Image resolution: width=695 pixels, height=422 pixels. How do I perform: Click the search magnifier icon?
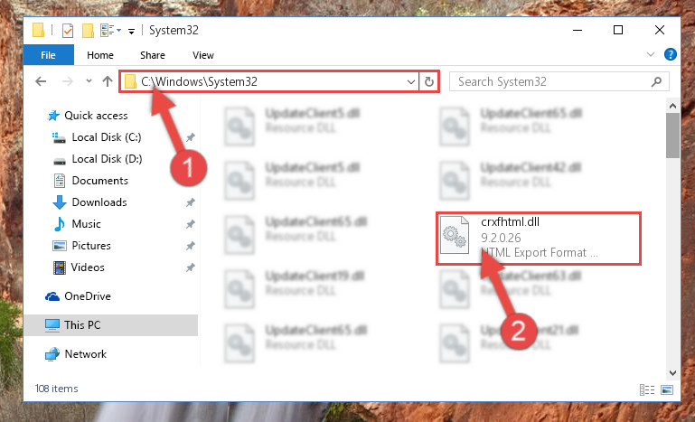(656, 81)
